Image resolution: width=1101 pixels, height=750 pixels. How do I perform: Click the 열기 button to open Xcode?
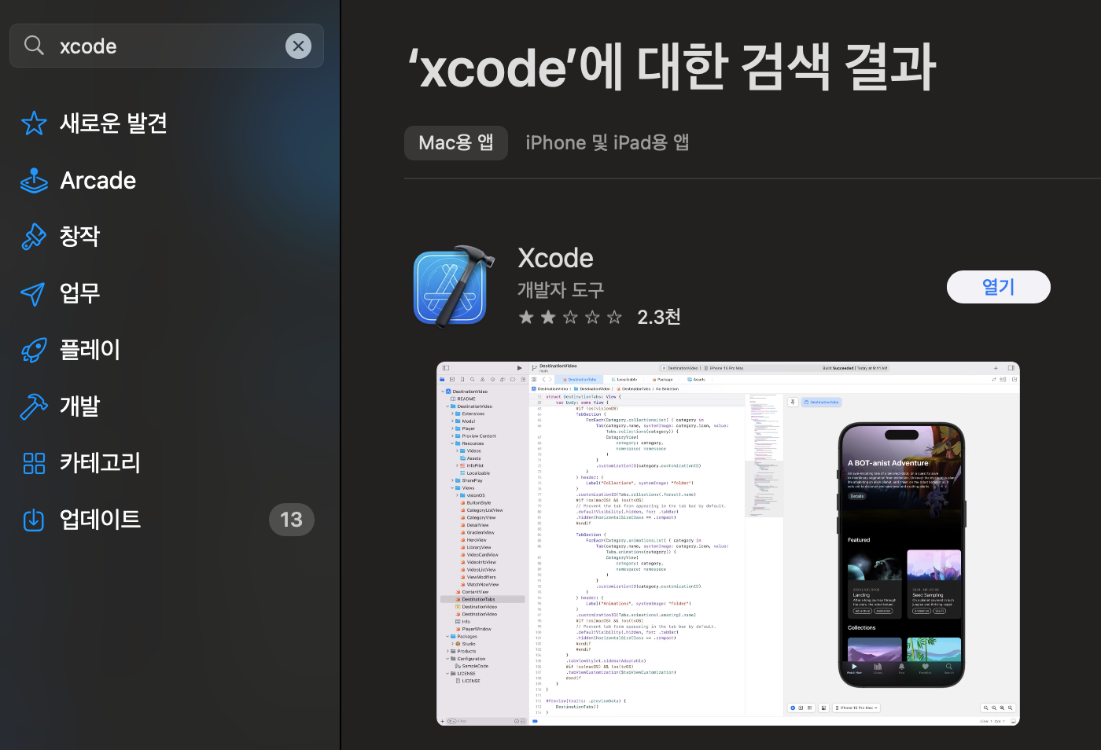coord(999,287)
